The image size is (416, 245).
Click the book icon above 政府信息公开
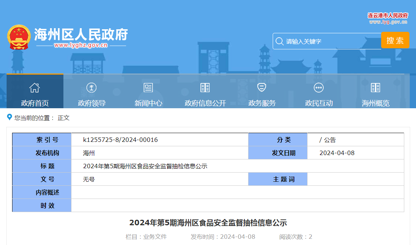[205, 87]
